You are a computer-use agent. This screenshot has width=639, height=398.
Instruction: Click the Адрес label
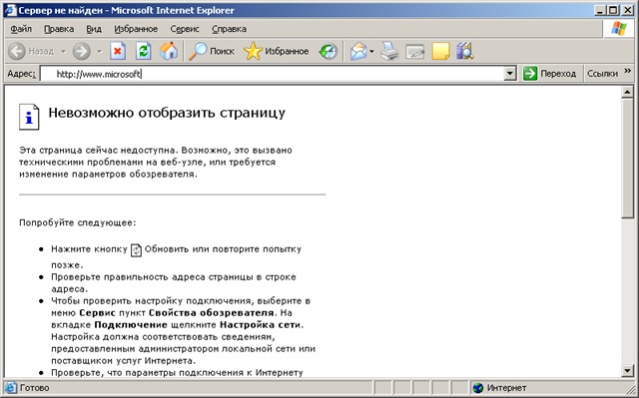(22, 74)
